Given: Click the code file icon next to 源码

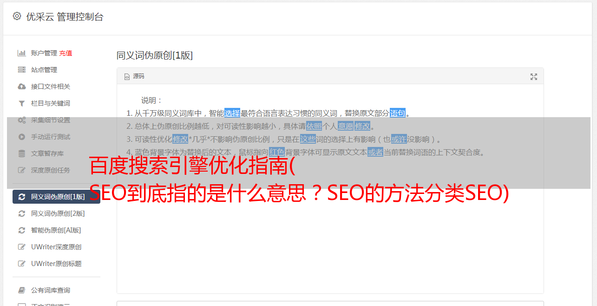Looking at the screenshot, I should tap(127, 77).
